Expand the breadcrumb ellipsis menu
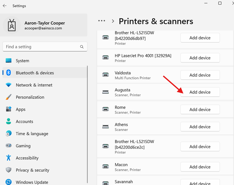Viewport: 234px width, 185px height. point(101,21)
